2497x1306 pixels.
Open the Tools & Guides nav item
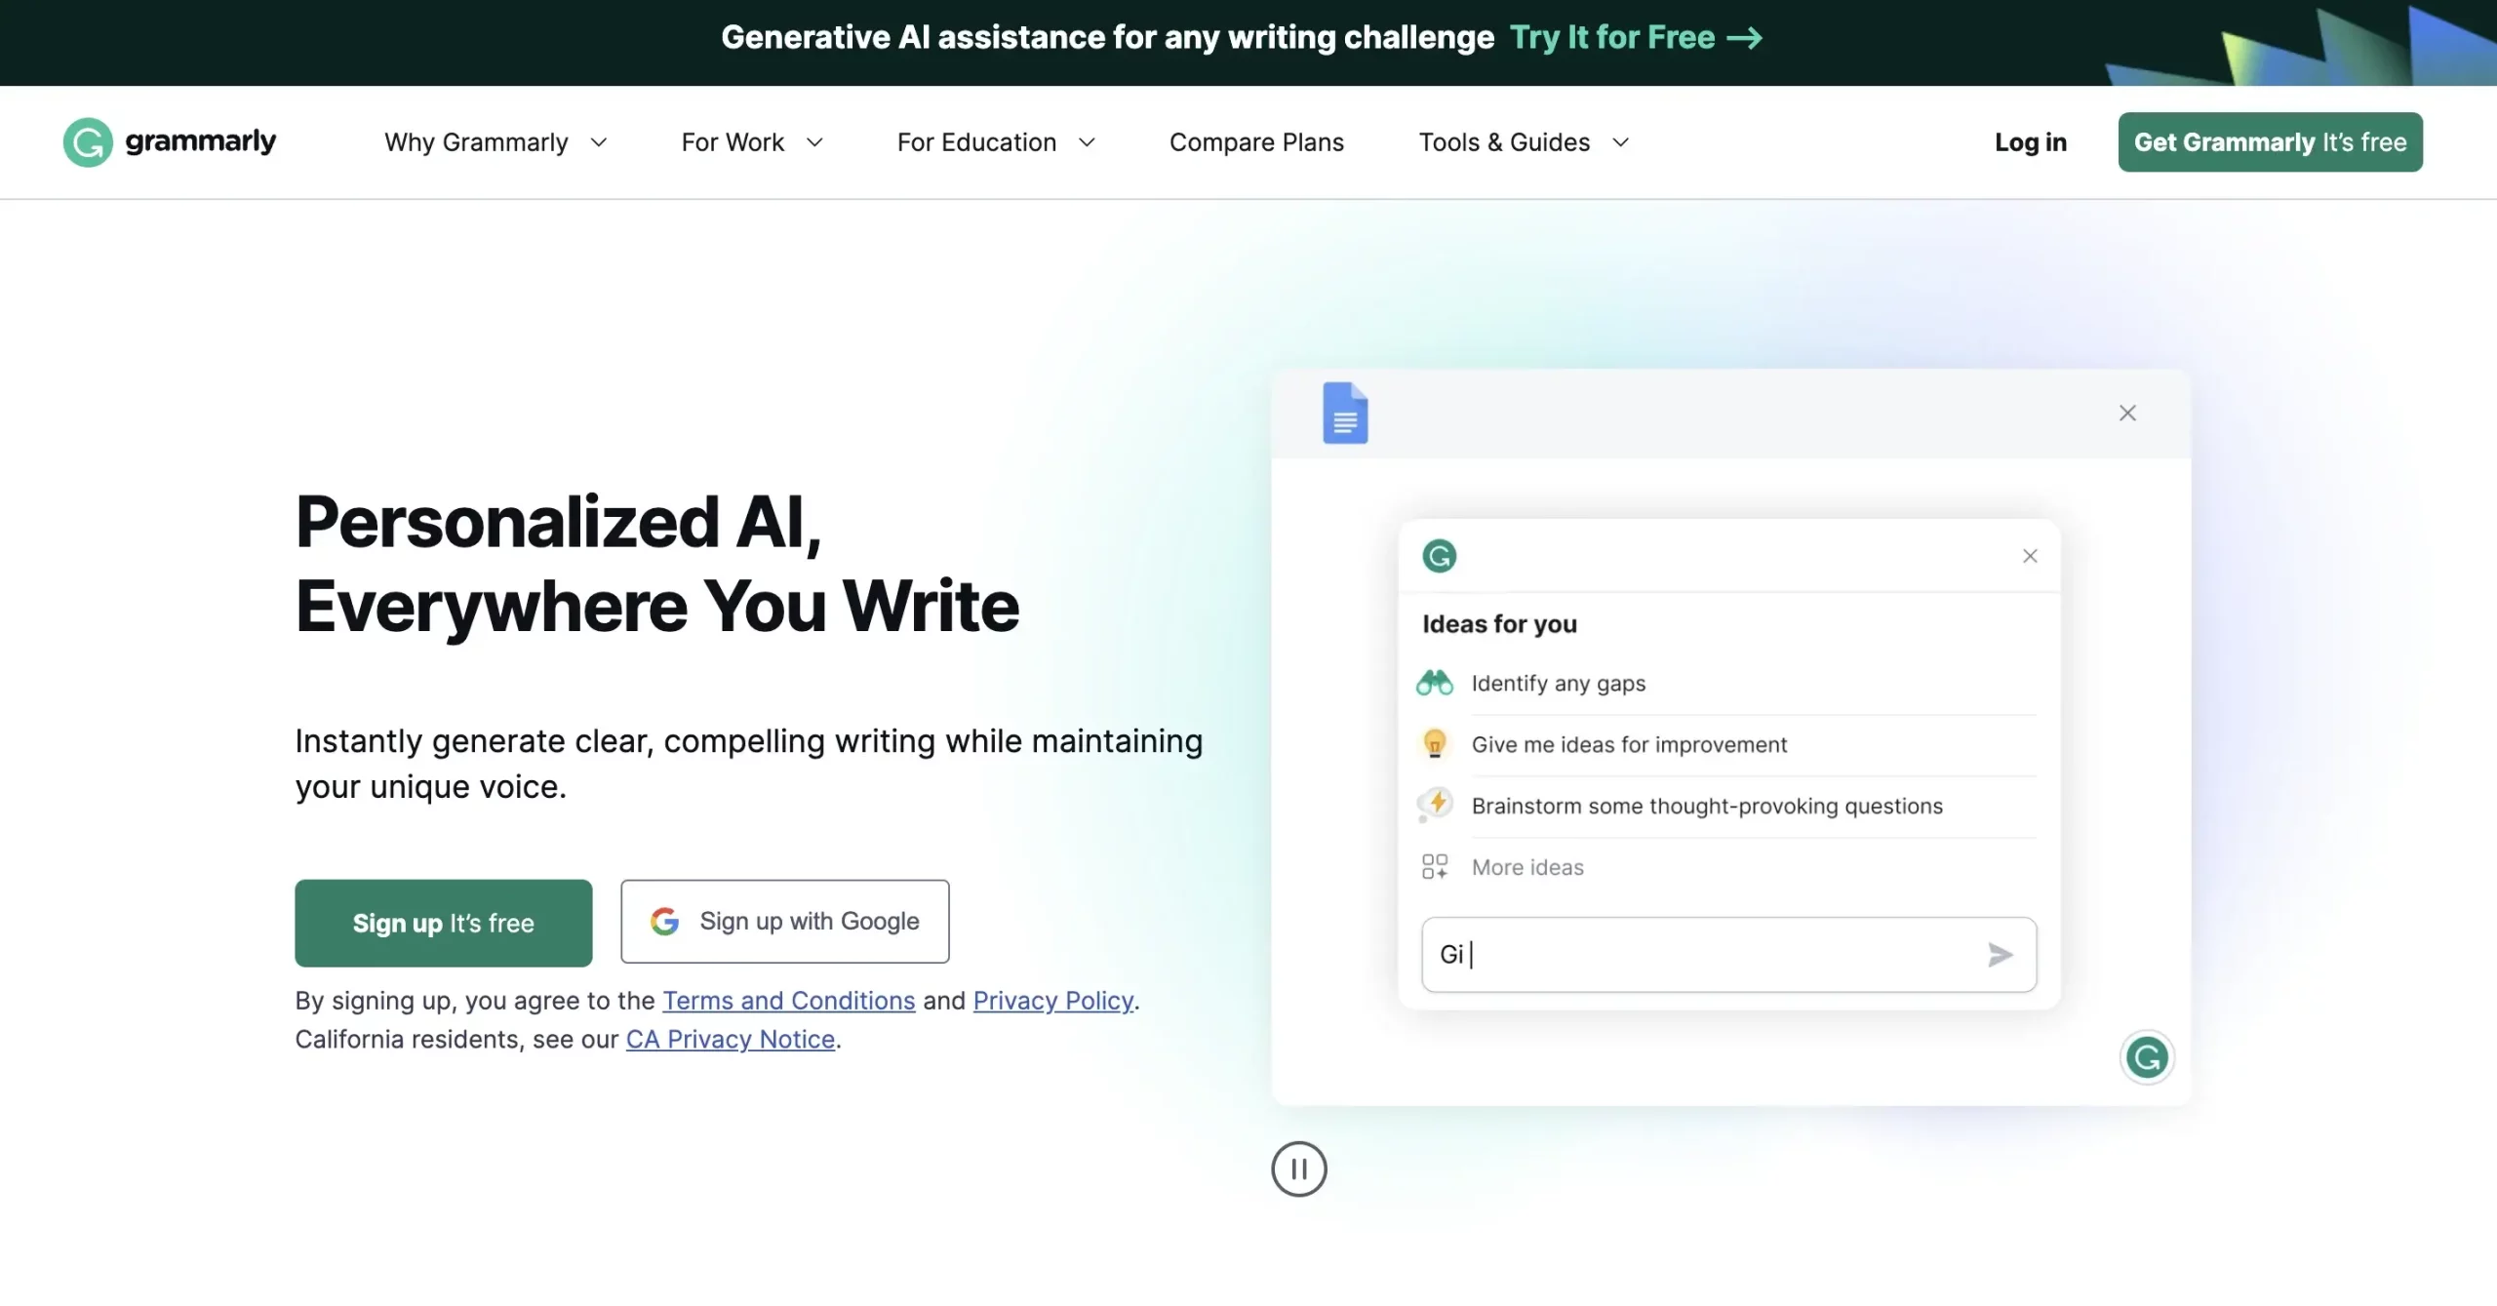1504,142
